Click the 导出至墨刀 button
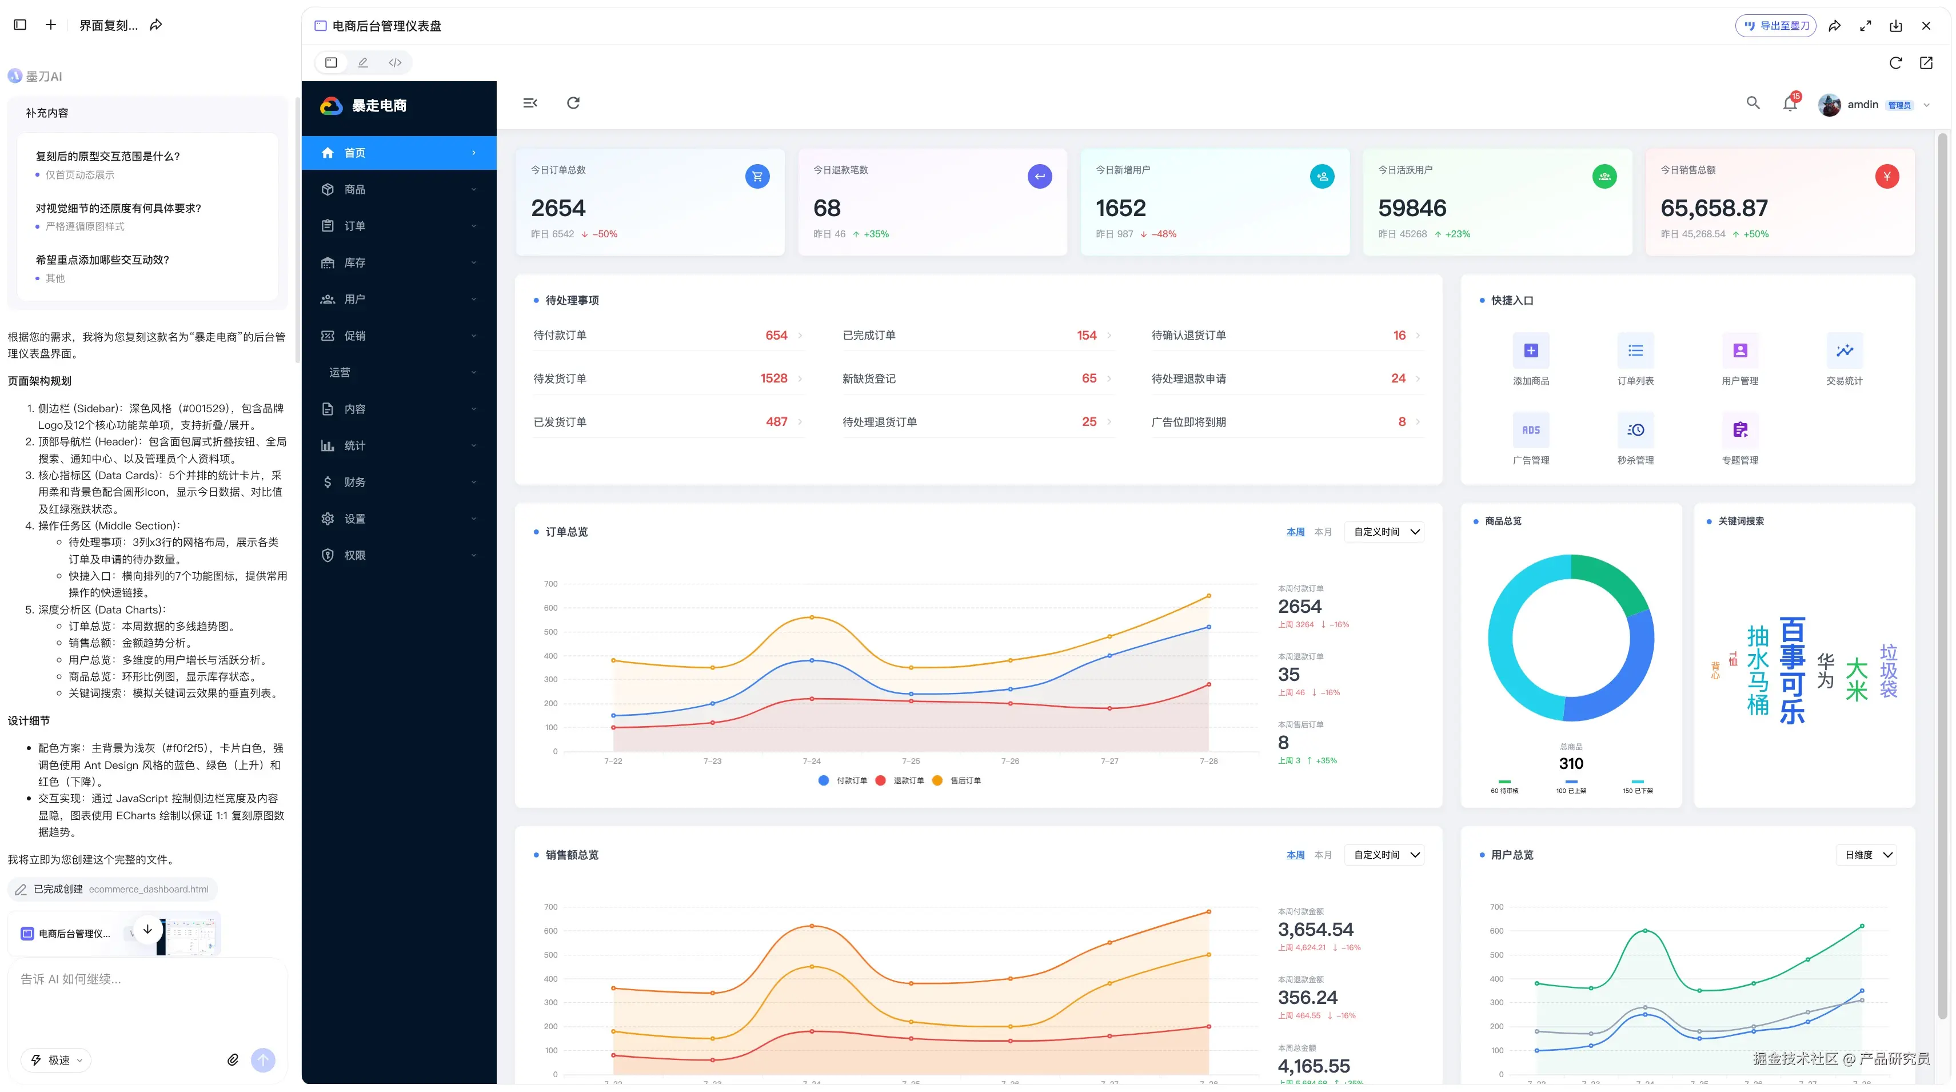Screen dimensions: 1956x1092 (x=1775, y=26)
